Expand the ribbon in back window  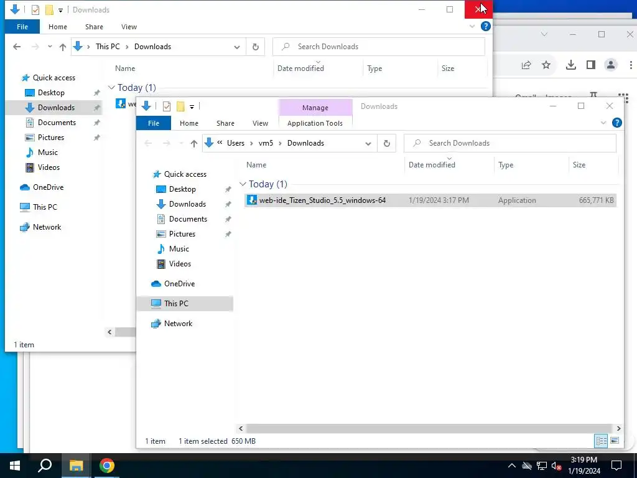(472, 26)
